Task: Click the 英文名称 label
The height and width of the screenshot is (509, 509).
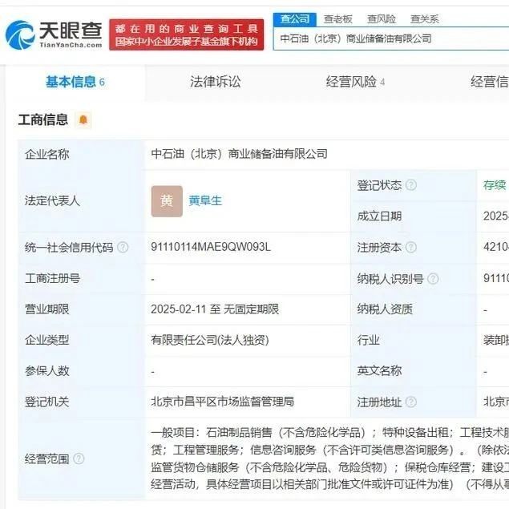Action: pyautogui.click(x=379, y=371)
